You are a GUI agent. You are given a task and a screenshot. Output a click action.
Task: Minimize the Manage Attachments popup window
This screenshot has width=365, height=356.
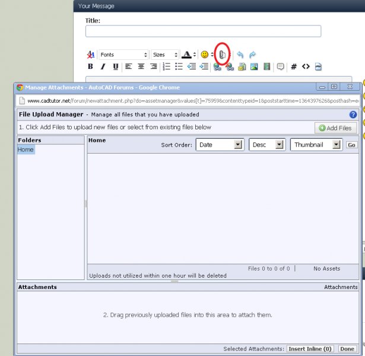click(322, 87)
